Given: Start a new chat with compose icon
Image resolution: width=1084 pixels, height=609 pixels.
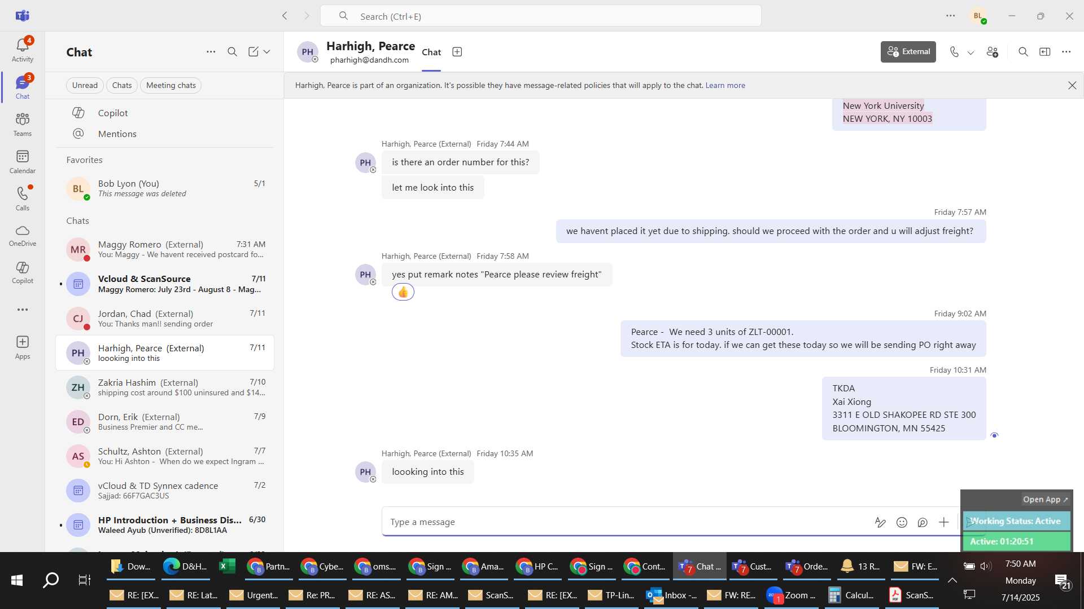Looking at the screenshot, I should tap(253, 52).
